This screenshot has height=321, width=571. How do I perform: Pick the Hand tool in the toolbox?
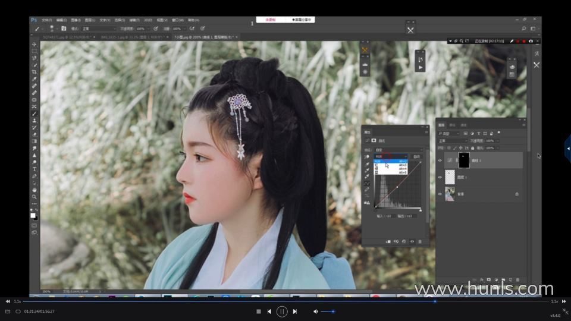click(34, 190)
